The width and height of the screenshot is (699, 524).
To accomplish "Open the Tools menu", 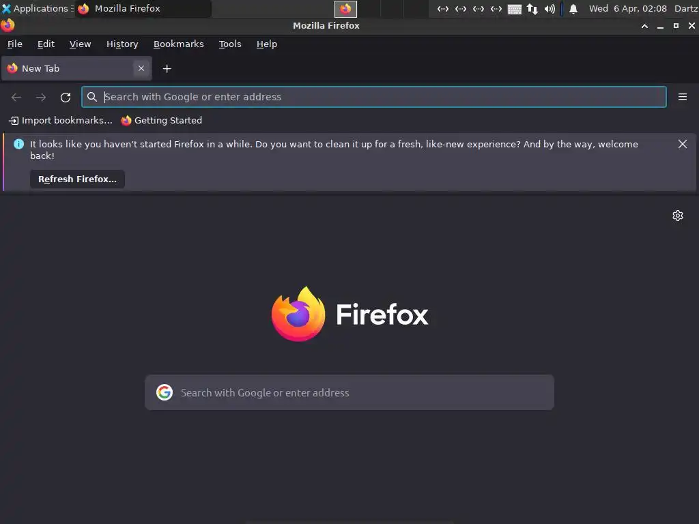I will tap(230, 44).
